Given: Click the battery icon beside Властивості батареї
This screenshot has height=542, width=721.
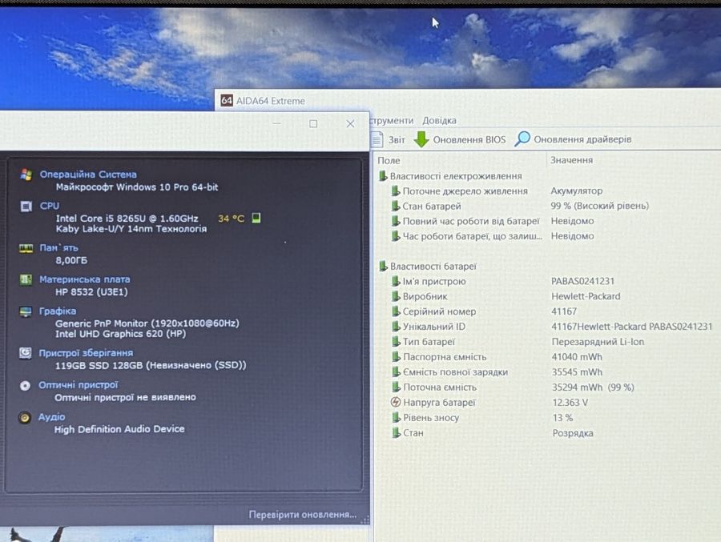Looking at the screenshot, I should [x=383, y=266].
